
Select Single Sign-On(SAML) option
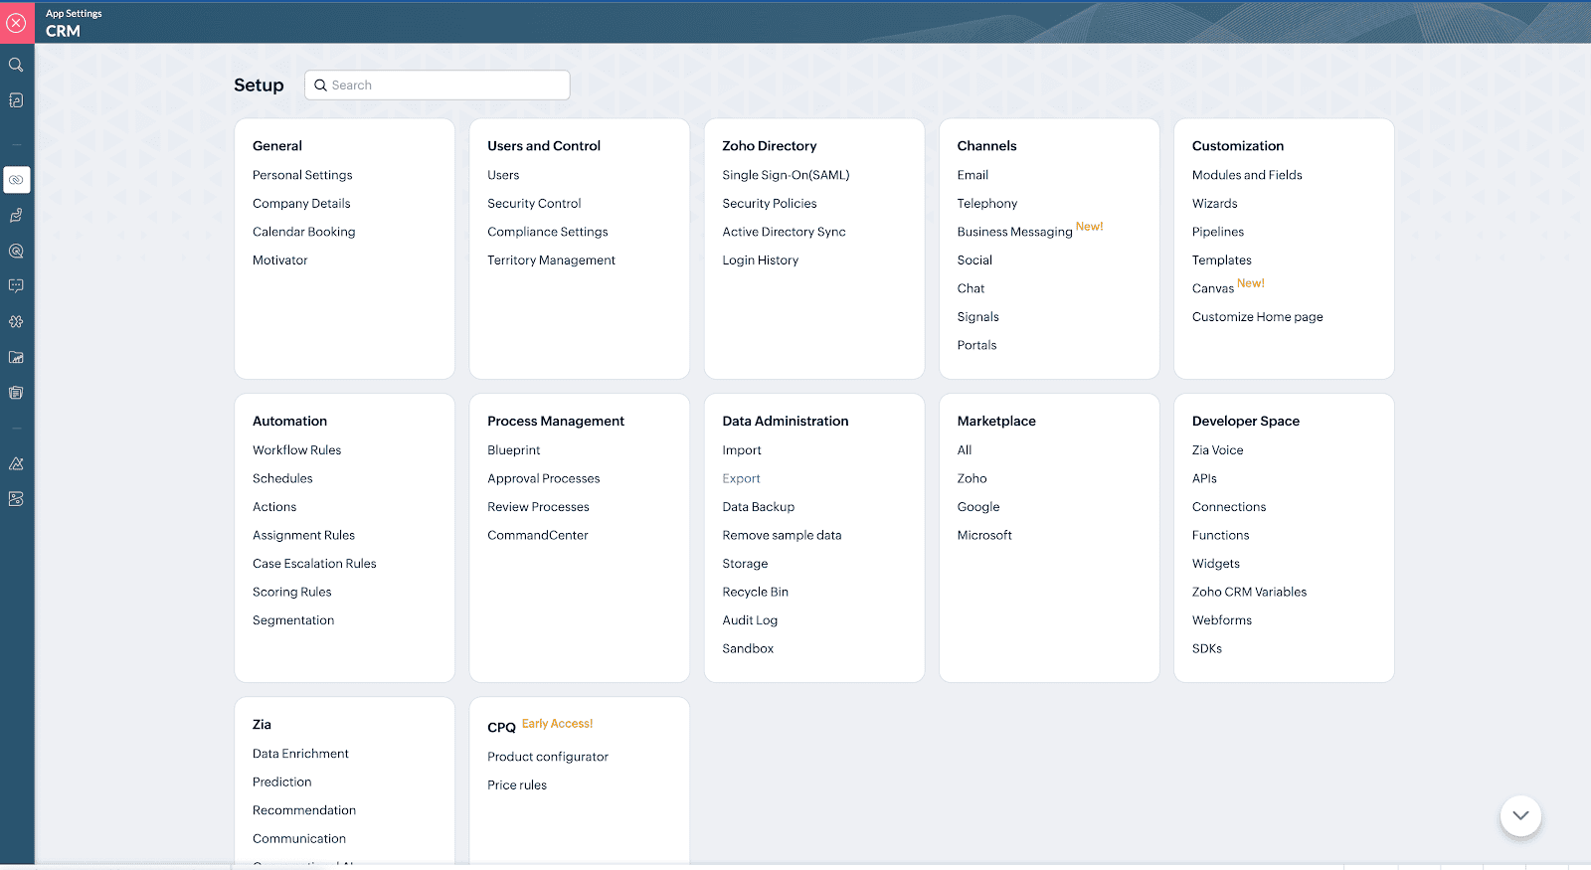pos(786,175)
